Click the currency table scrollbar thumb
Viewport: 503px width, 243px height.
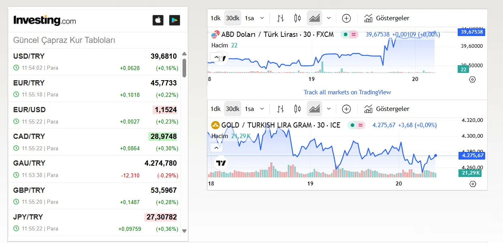click(x=185, y=68)
